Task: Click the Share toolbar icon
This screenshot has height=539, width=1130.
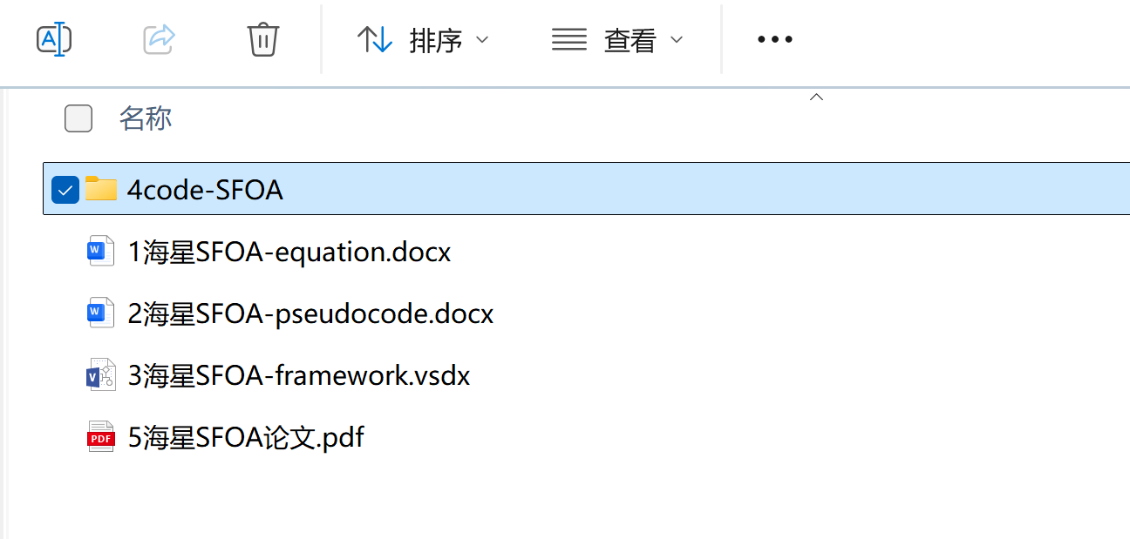Action: click(159, 39)
